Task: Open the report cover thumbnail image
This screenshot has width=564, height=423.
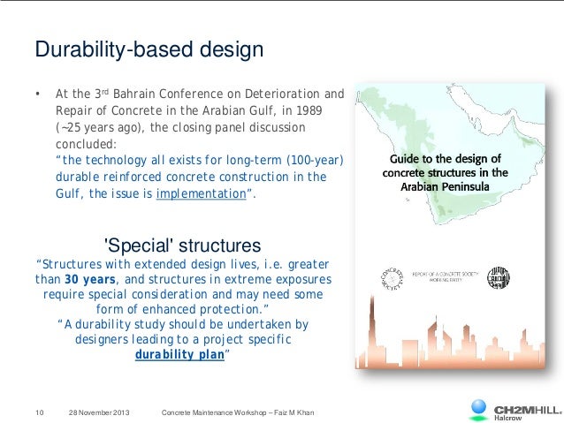Action: click(450, 226)
